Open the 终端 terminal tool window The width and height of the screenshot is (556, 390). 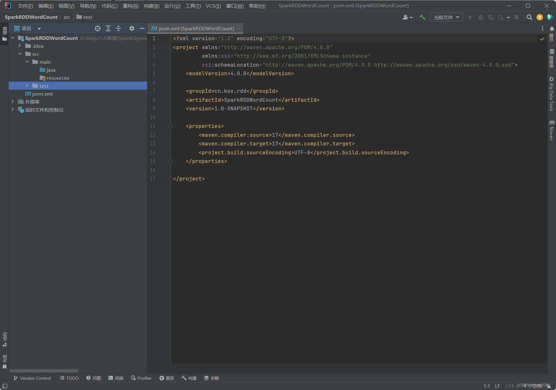point(116,378)
